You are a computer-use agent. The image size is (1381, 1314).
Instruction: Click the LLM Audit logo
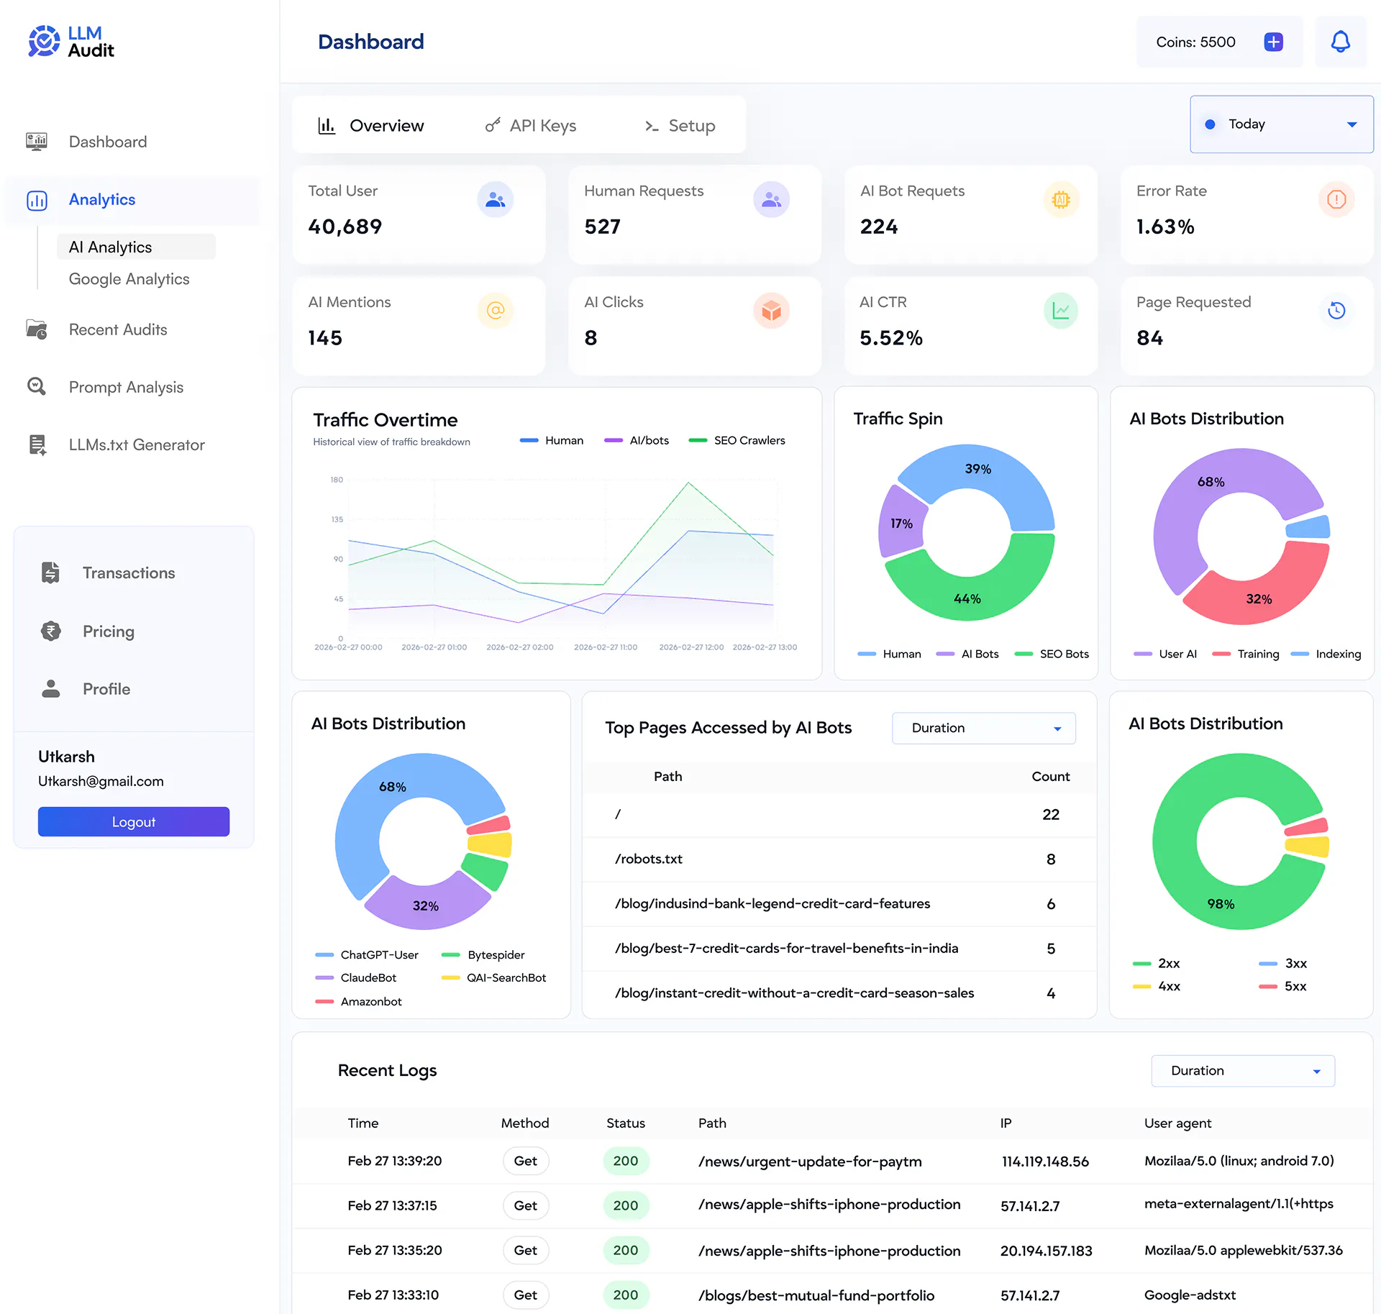(70, 42)
